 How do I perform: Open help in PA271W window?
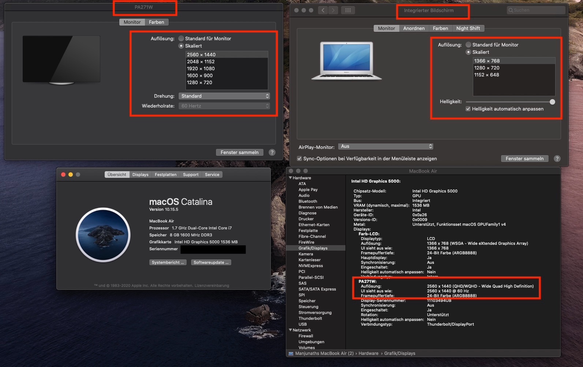(272, 153)
